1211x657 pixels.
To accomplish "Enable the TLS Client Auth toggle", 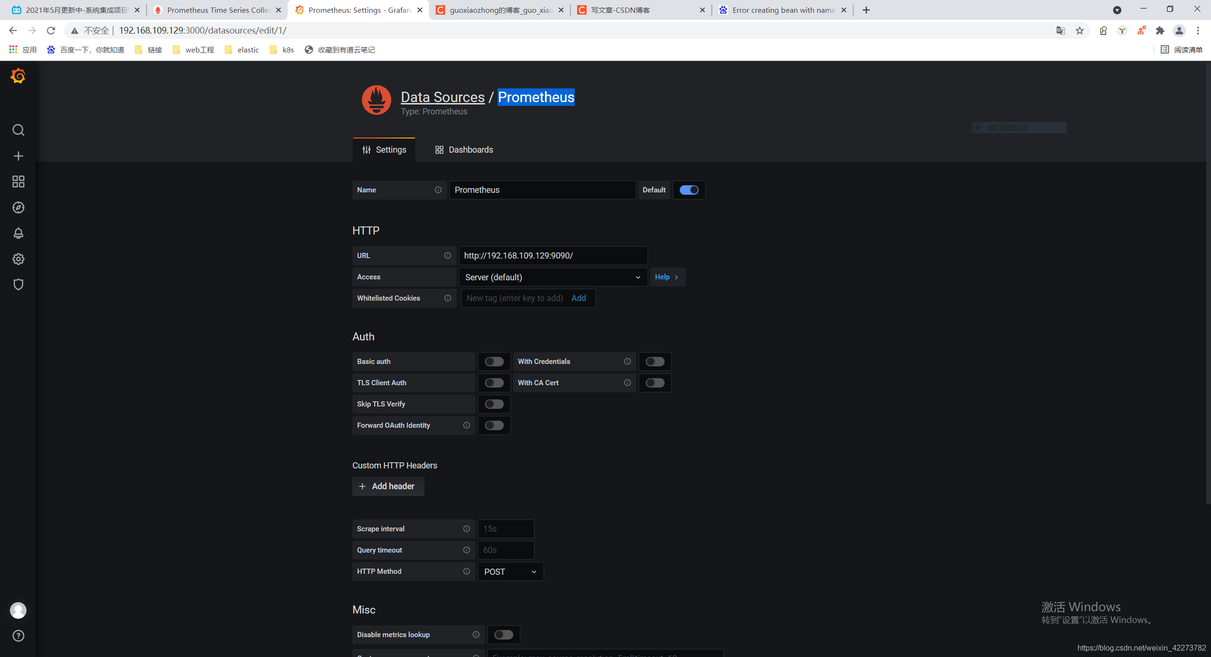I will coord(494,383).
